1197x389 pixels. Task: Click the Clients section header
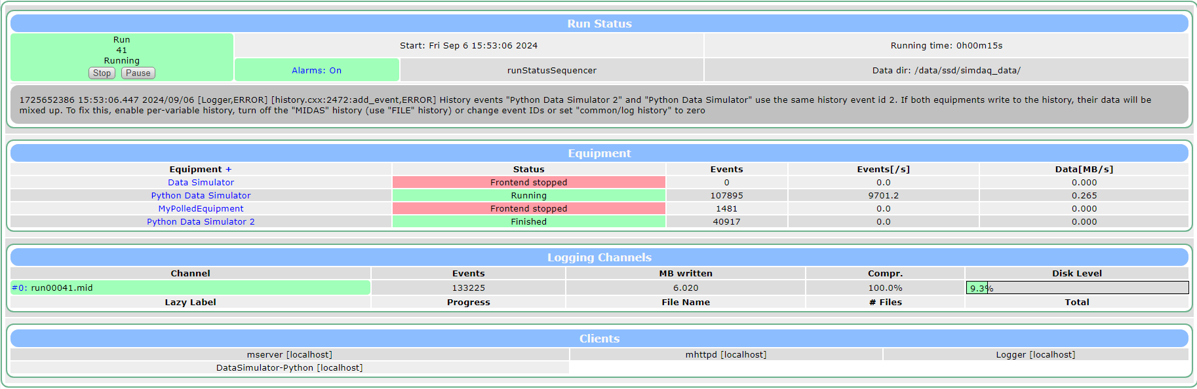[x=599, y=339]
